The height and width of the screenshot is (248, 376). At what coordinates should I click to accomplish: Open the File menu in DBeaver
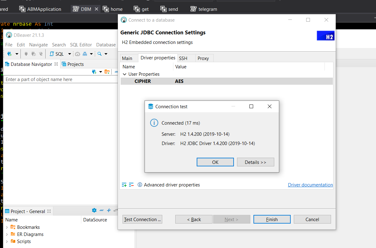pos(9,45)
